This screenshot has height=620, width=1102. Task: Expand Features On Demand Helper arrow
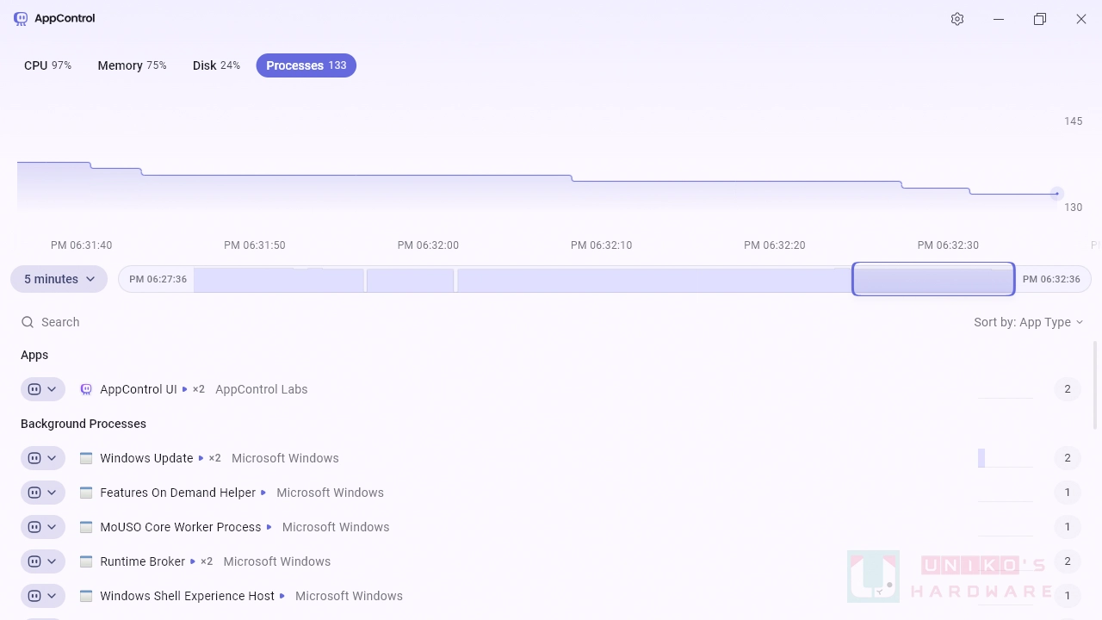[x=263, y=493]
